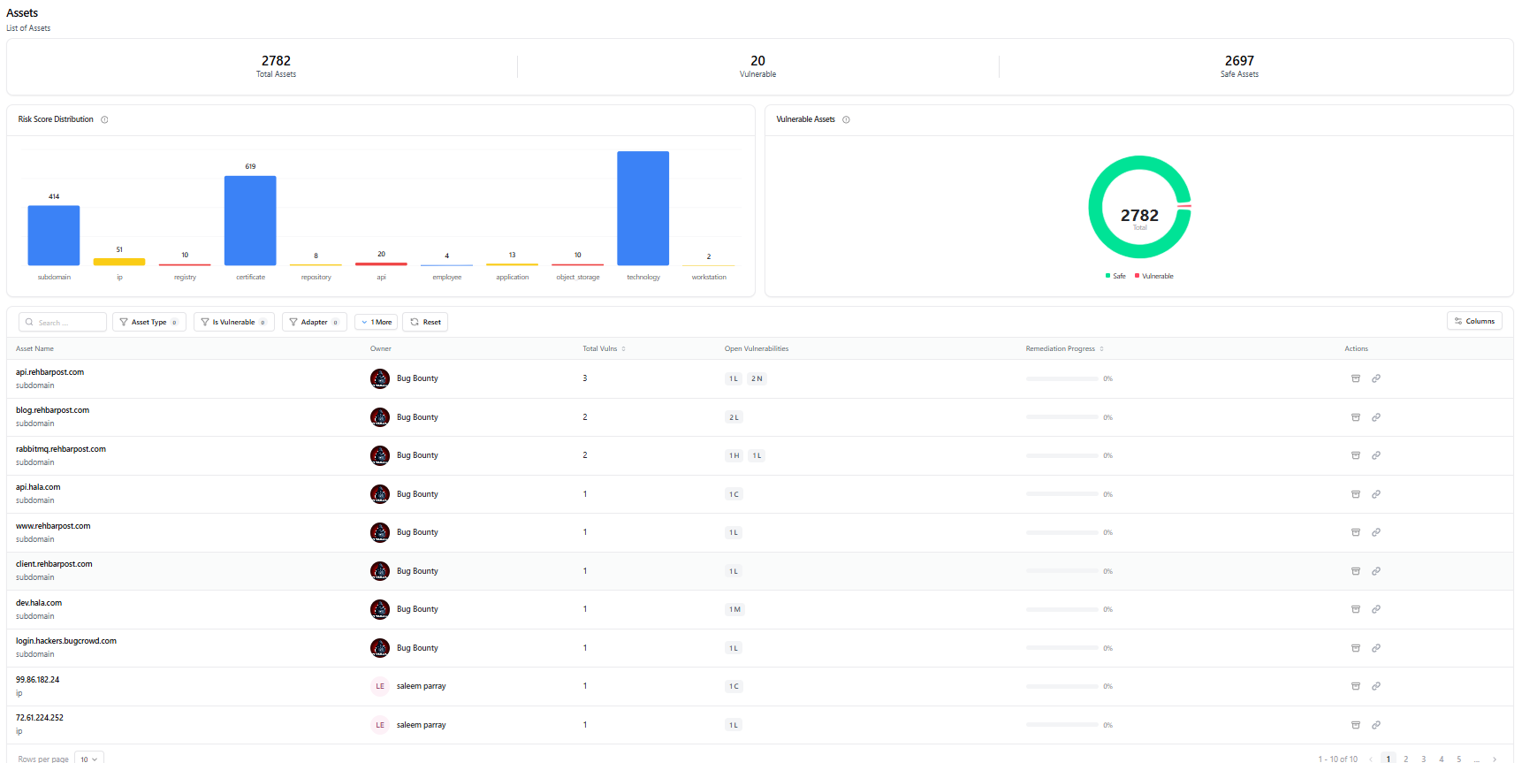Open the Is Vulnerable filter dropdown
This screenshot has height=763, width=1522.
pyautogui.click(x=233, y=322)
